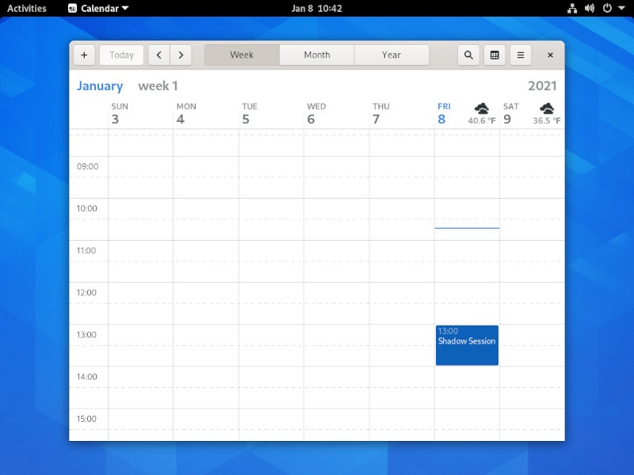Screen dimensions: 634x475
Task: Switch to the Year view tab
Action: coord(391,55)
